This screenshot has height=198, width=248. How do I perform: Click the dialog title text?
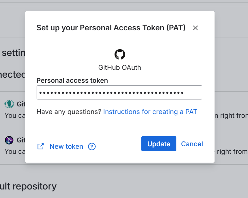point(111,28)
